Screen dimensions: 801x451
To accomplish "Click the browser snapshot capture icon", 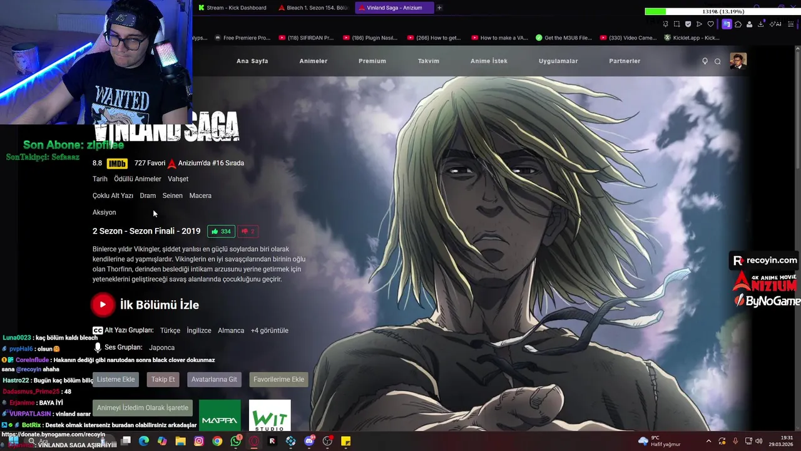I will (x=676, y=24).
